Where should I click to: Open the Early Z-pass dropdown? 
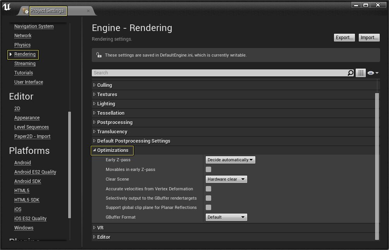pyautogui.click(x=230, y=160)
